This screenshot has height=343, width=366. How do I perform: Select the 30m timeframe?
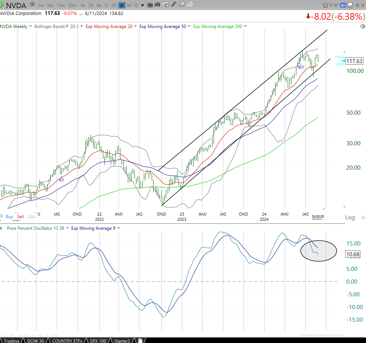tap(72, 5)
